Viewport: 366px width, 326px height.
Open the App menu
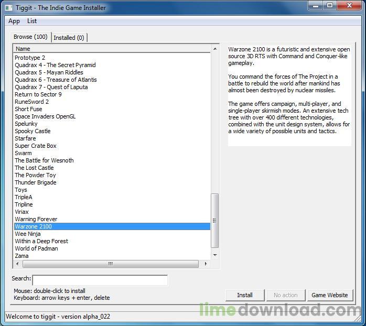tap(14, 21)
